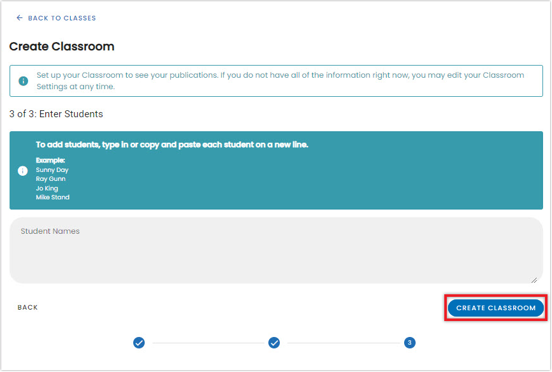Click the '3 of 3: Enter Students' label
The image size is (552, 372).
pos(56,114)
